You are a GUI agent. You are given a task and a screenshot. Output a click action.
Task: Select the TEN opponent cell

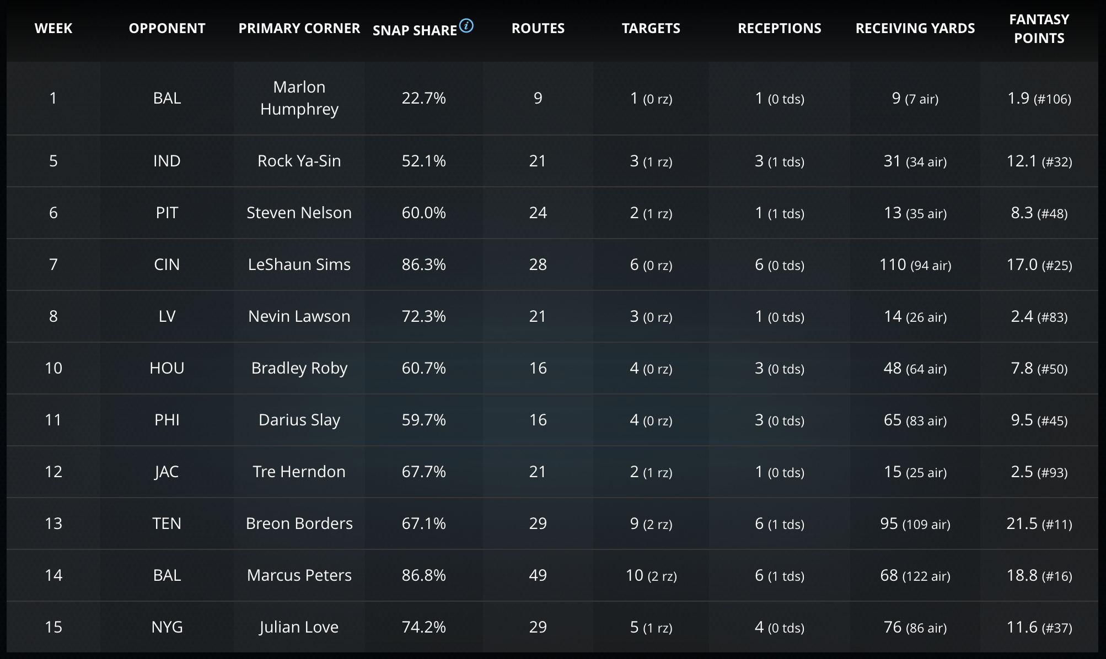click(x=167, y=523)
